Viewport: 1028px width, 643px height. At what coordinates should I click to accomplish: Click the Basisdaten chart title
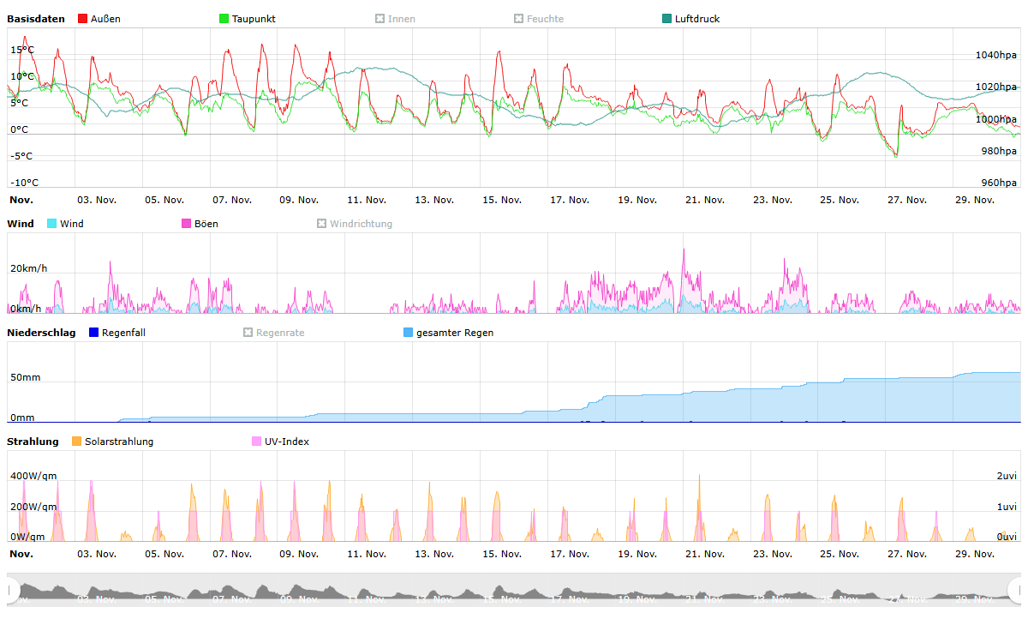click(36, 19)
